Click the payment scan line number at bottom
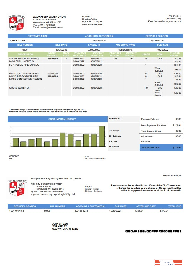190x270 pixels. point(153,231)
